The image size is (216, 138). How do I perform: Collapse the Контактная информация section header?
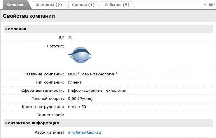(32, 123)
